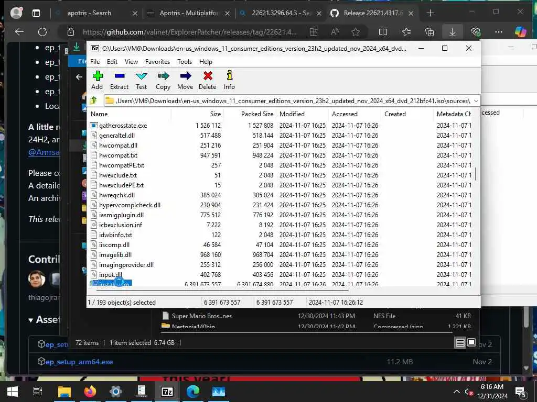The height and width of the screenshot is (402, 537).
Task: Open ep_setup_arm64.exe asset link
Action: pos(79,362)
